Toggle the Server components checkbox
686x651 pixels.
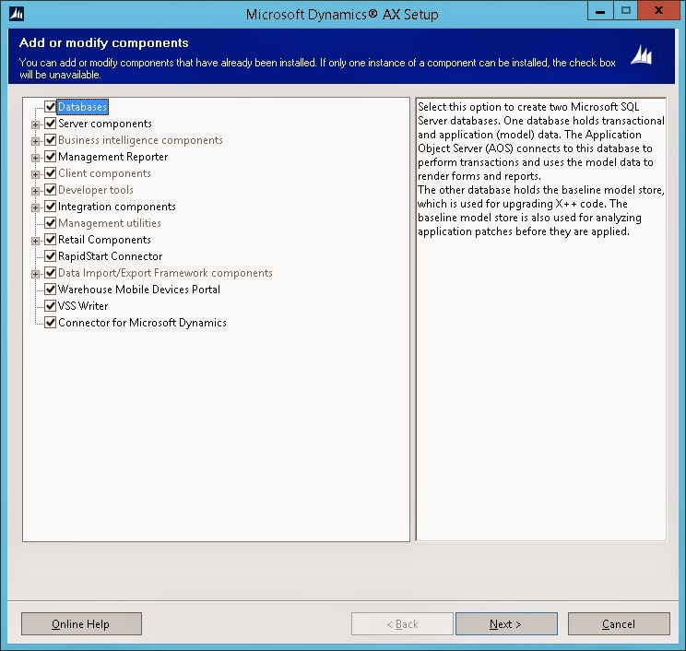pos(51,123)
